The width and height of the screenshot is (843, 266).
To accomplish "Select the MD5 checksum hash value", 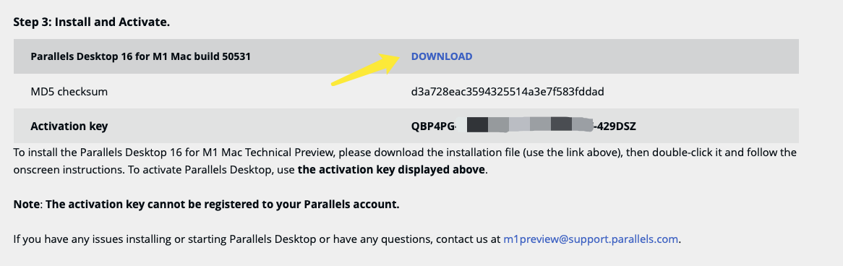I will coord(508,91).
